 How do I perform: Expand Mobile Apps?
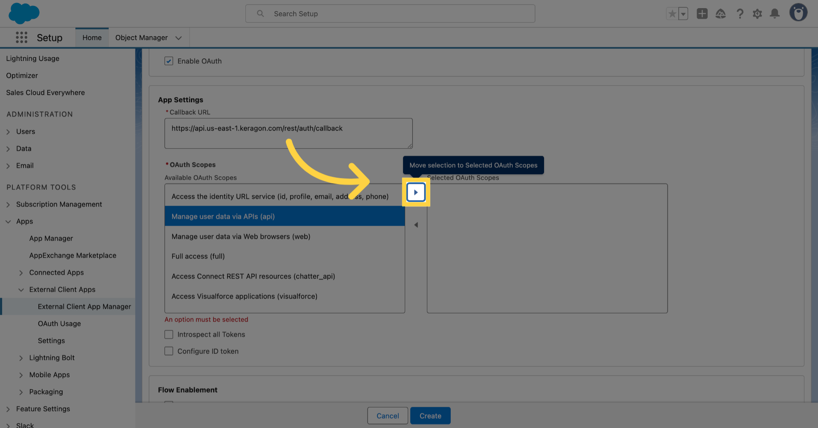click(21, 375)
